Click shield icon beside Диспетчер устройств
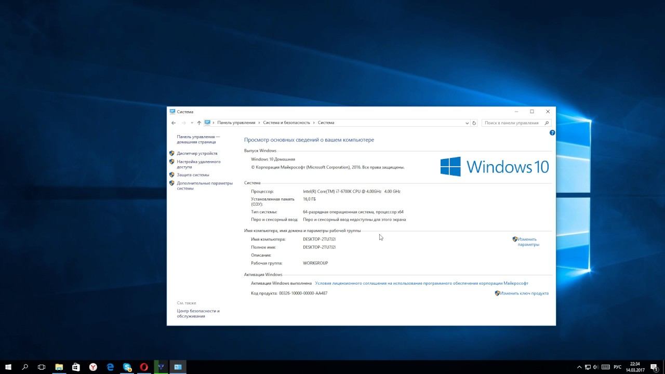Screen dimensions: 665x374 coord(172,153)
